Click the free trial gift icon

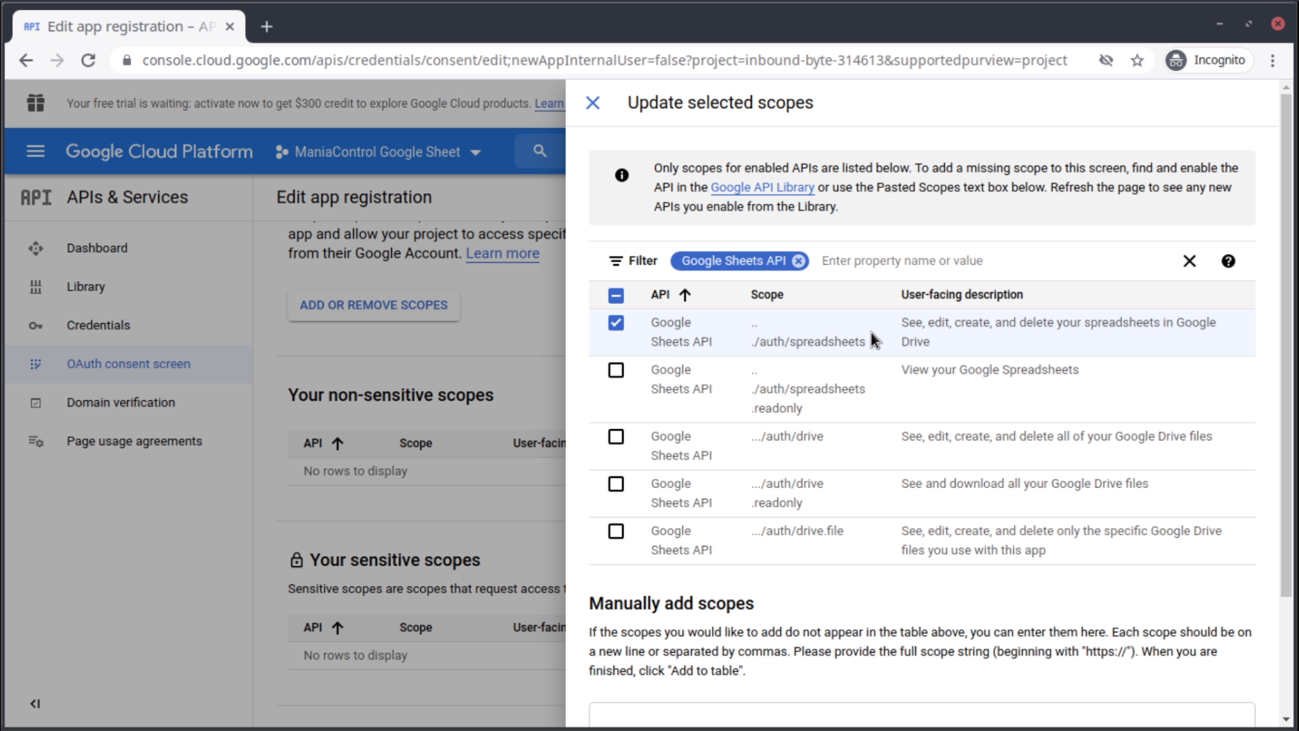(36, 103)
